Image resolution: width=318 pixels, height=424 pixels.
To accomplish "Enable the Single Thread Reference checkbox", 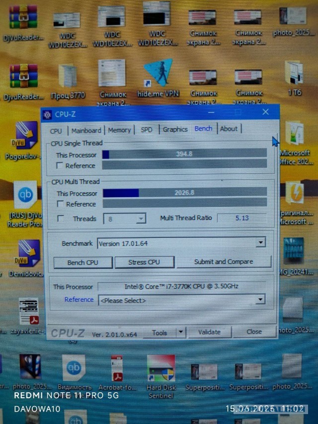I will (60, 165).
